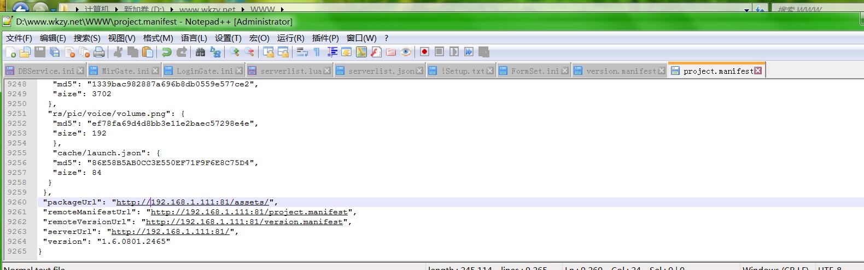Switch to the version.manifest tab

[x=621, y=71]
